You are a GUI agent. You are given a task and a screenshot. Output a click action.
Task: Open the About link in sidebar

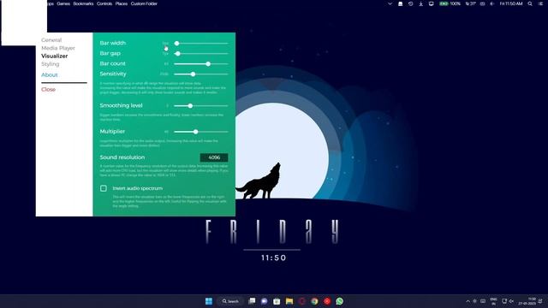pyautogui.click(x=50, y=74)
